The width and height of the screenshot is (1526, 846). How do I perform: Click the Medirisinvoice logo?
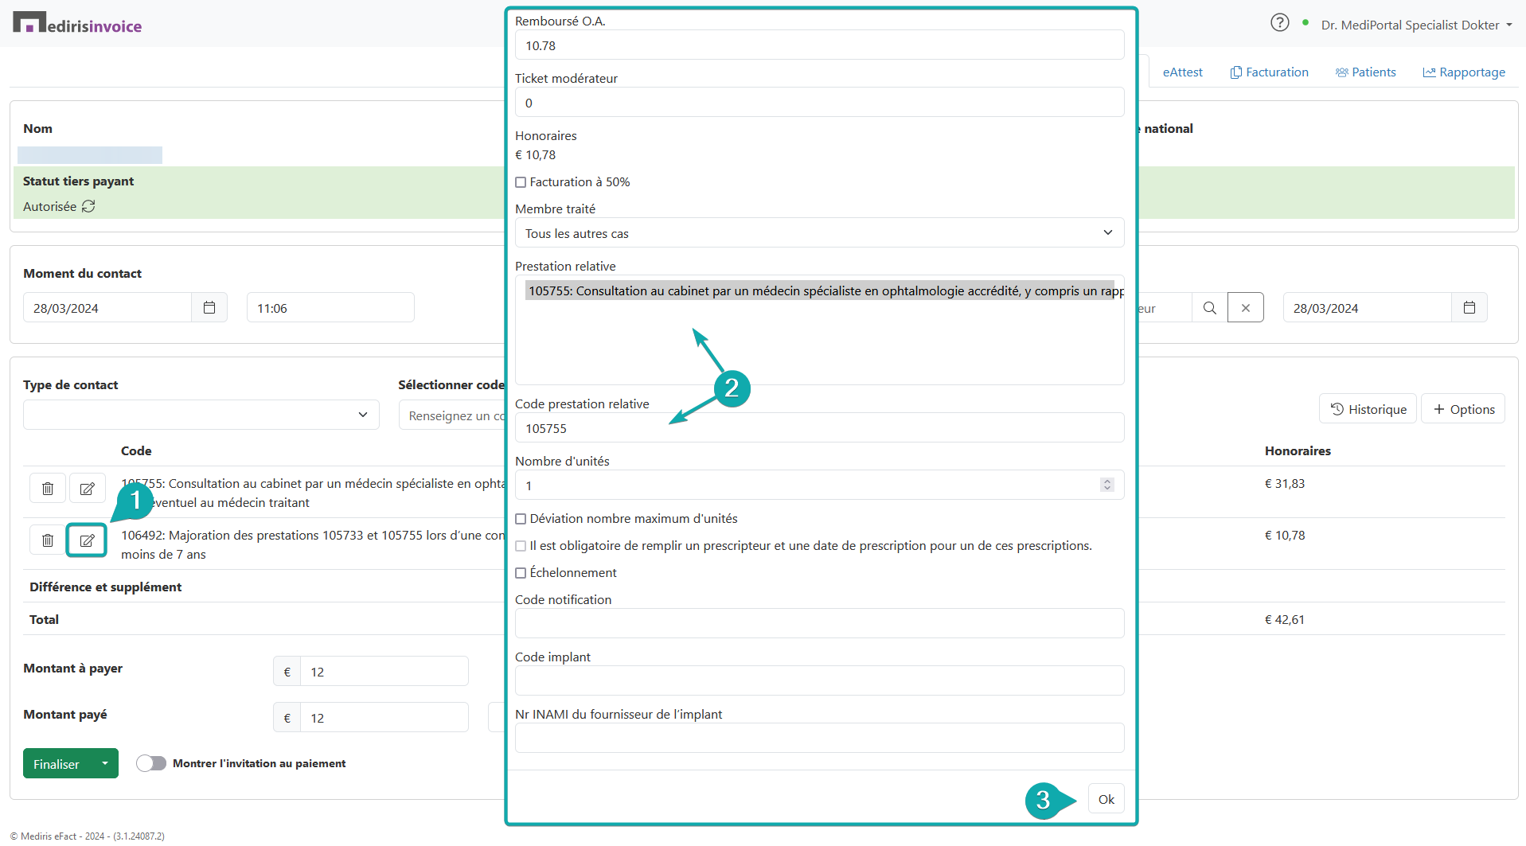pos(77,23)
